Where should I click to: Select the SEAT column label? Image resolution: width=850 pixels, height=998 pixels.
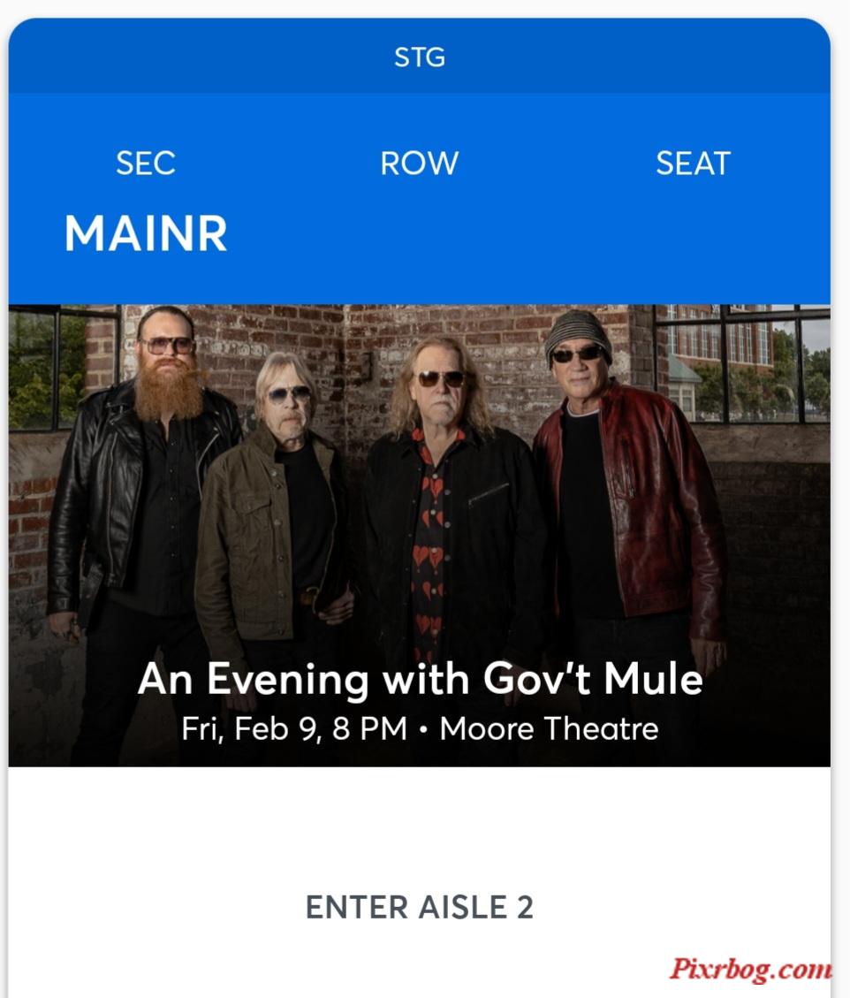[x=693, y=164]
